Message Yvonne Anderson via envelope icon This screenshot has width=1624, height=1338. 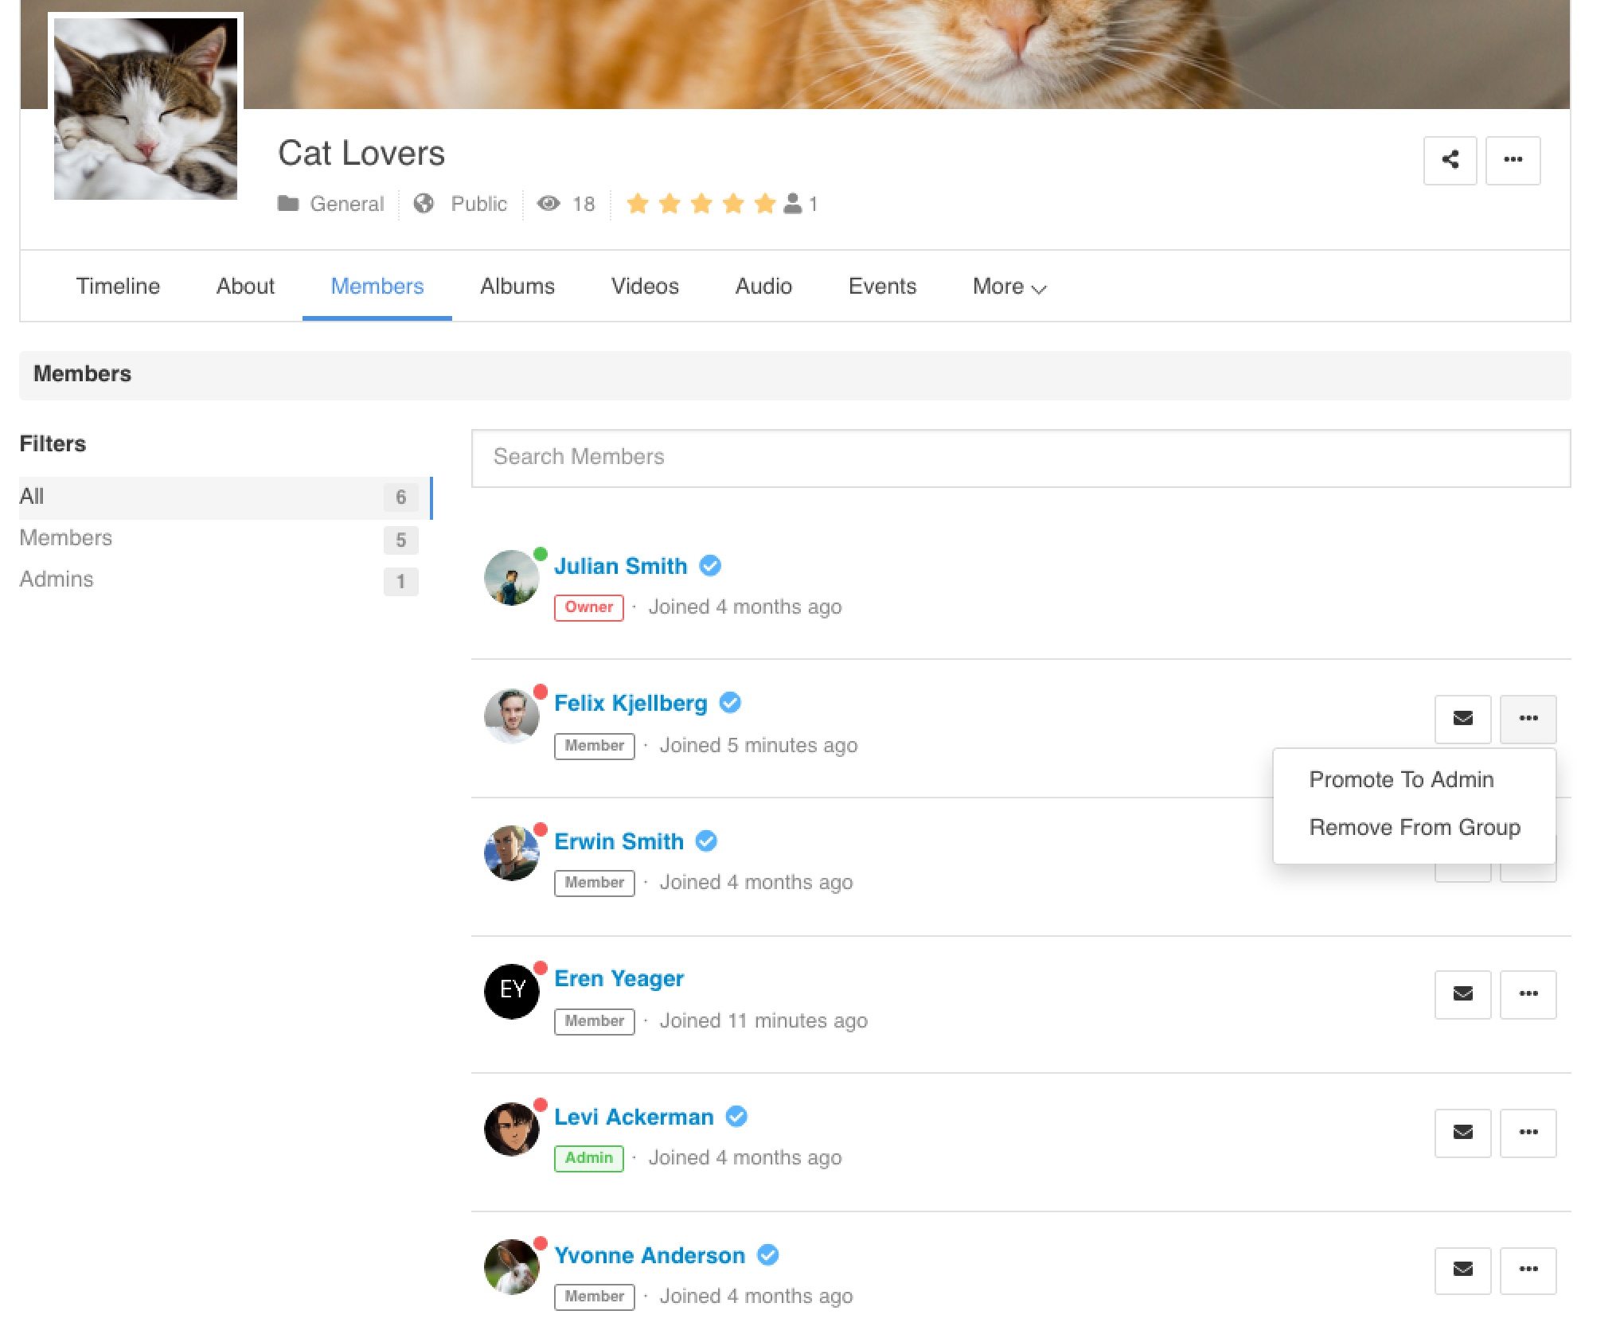pos(1462,1270)
